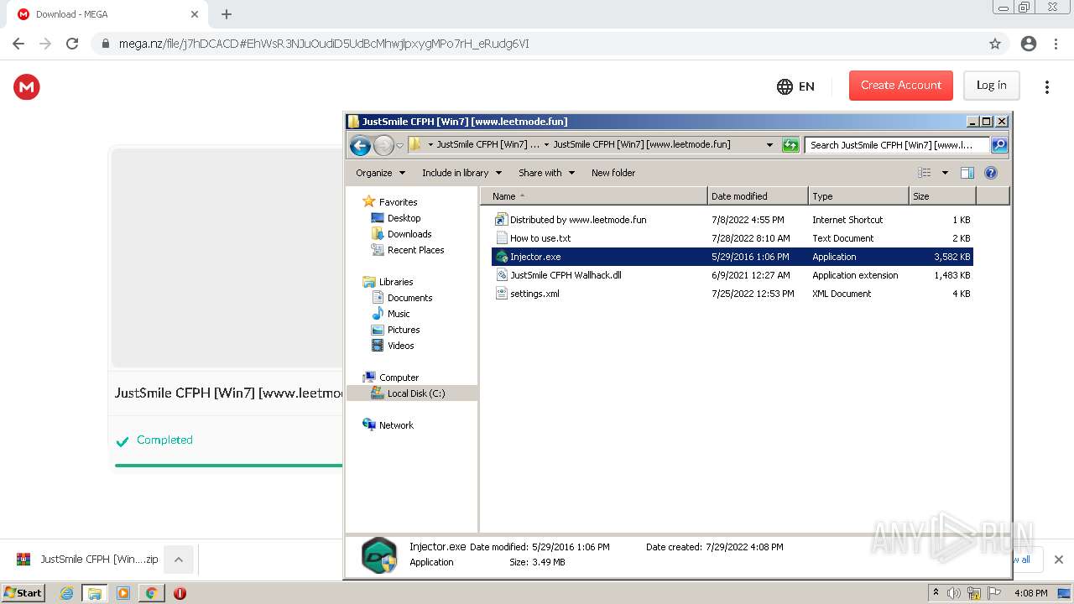Close the Chrome downloads bar
Viewport: 1074px width, 604px height.
pos(1058,560)
